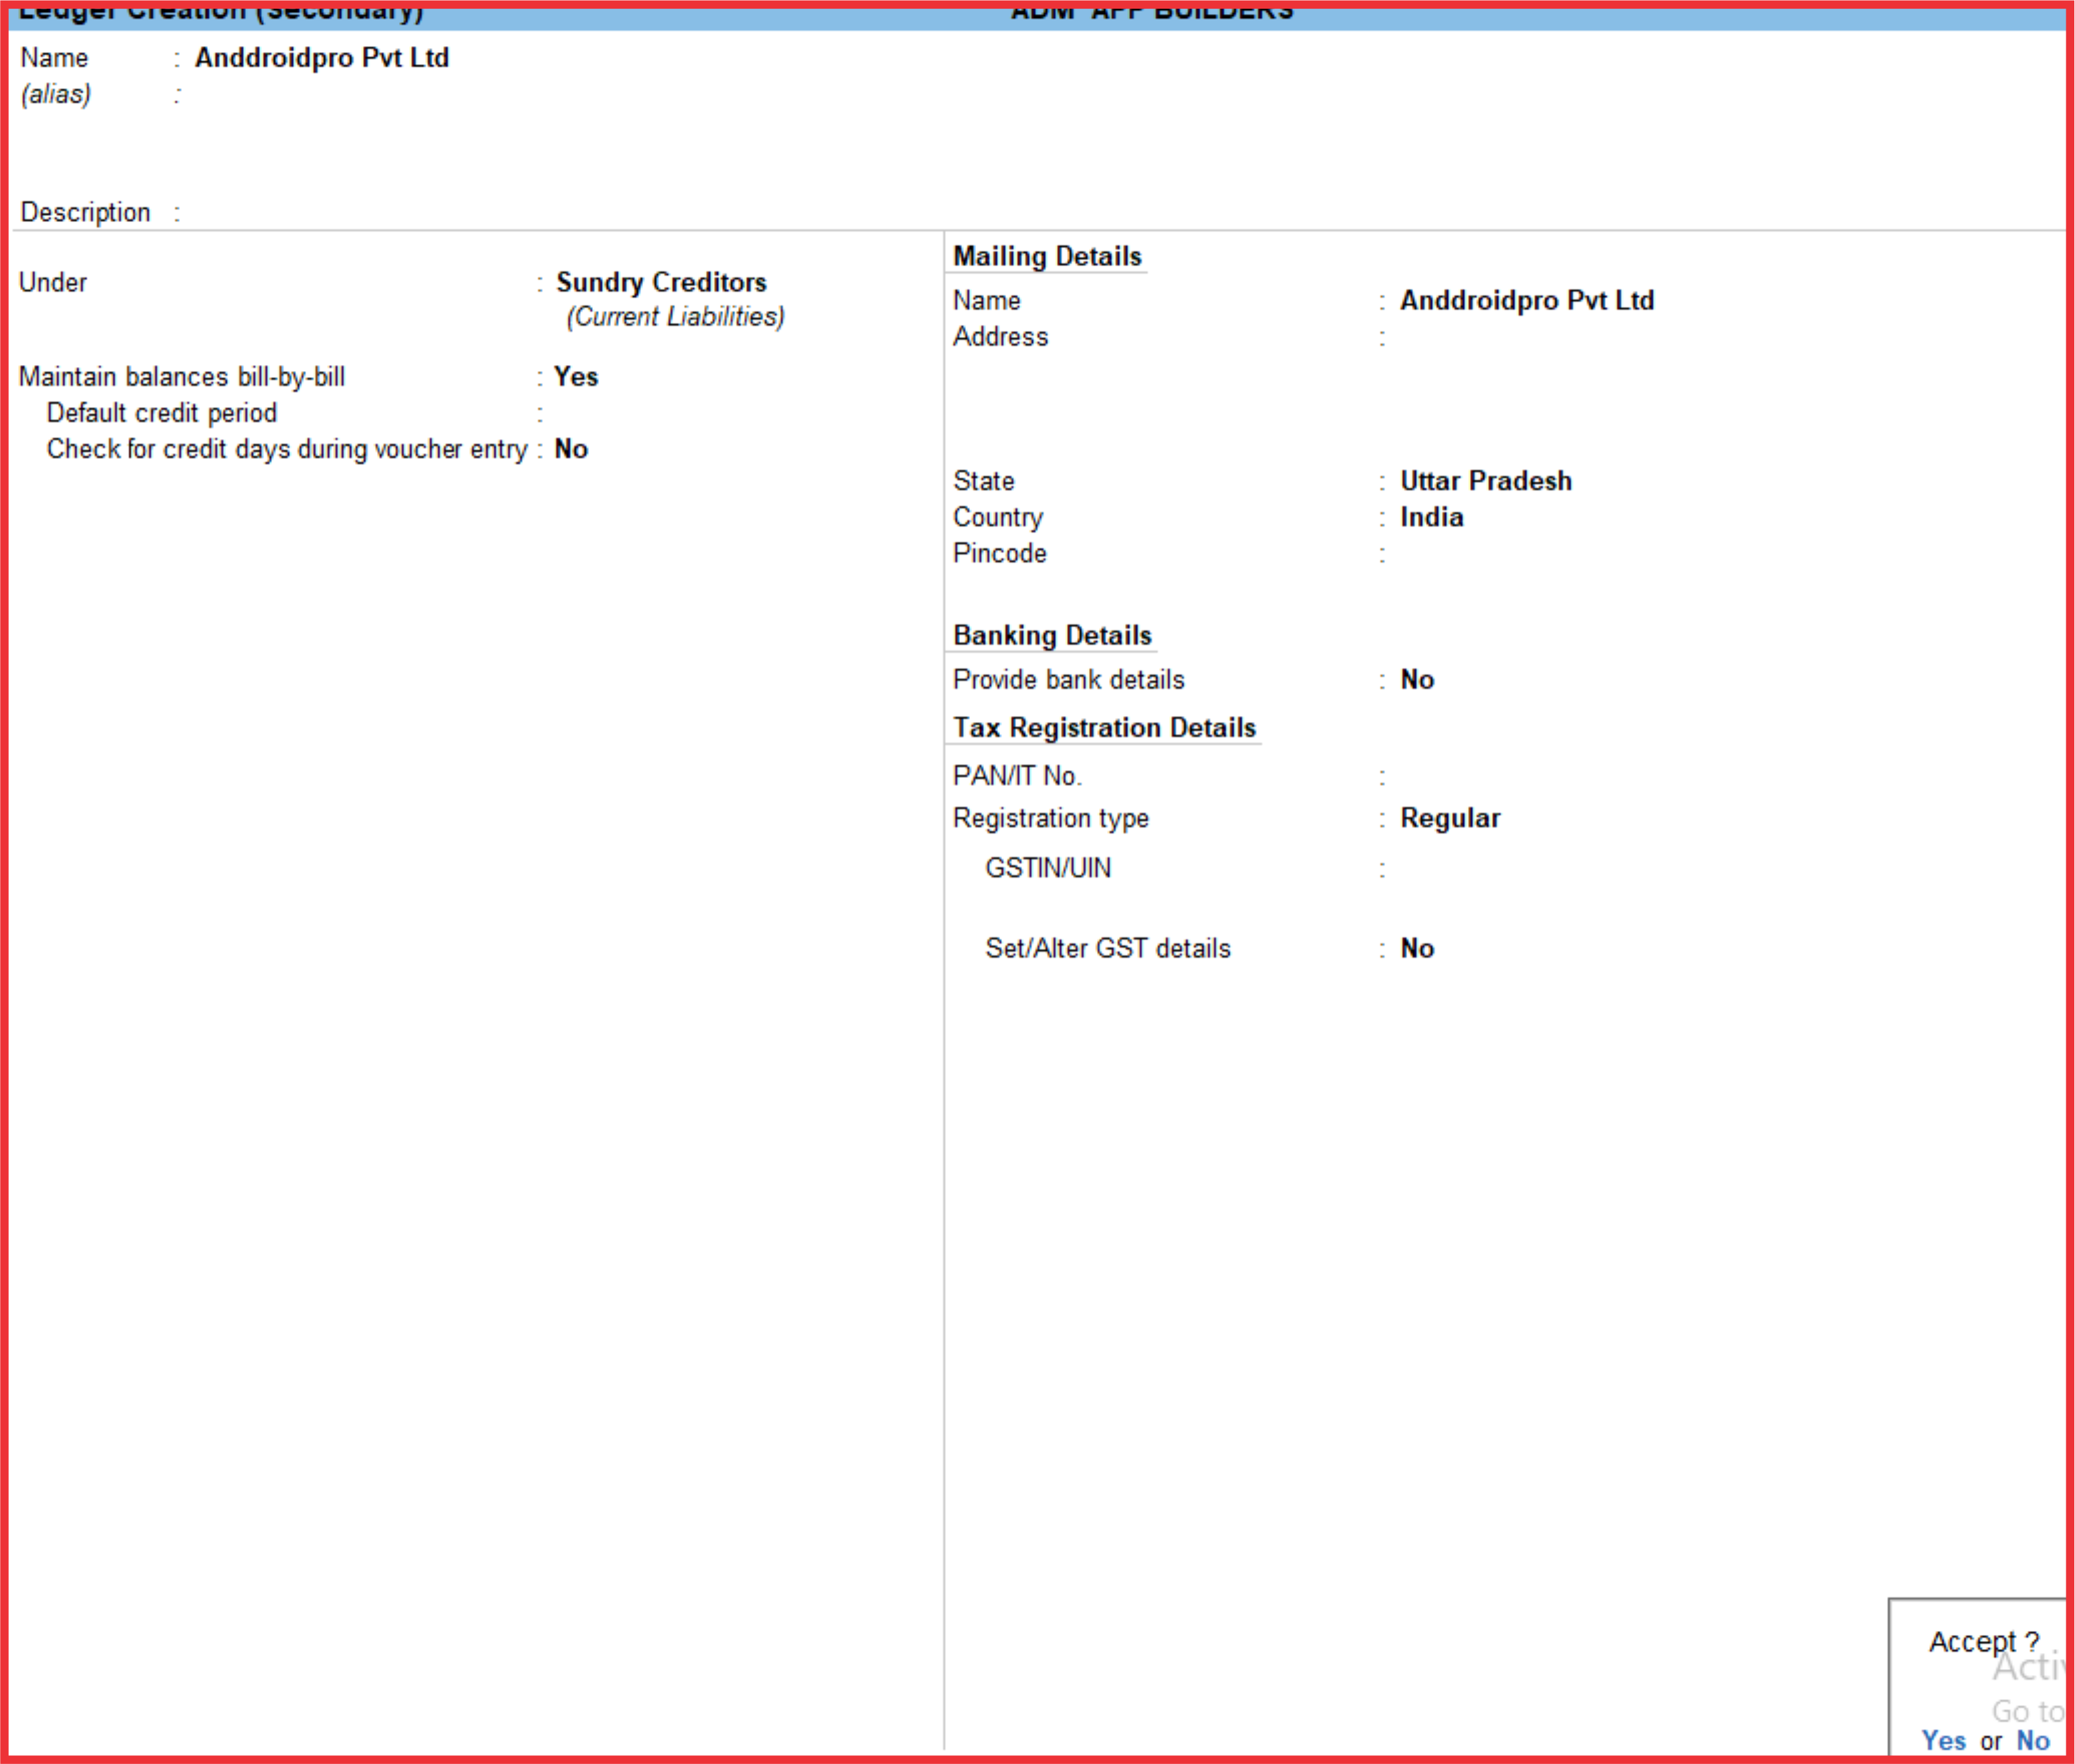This screenshot has height=1764, width=2075.
Task: Open the State selection Uttar Pradesh
Action: coord(1485,481)
